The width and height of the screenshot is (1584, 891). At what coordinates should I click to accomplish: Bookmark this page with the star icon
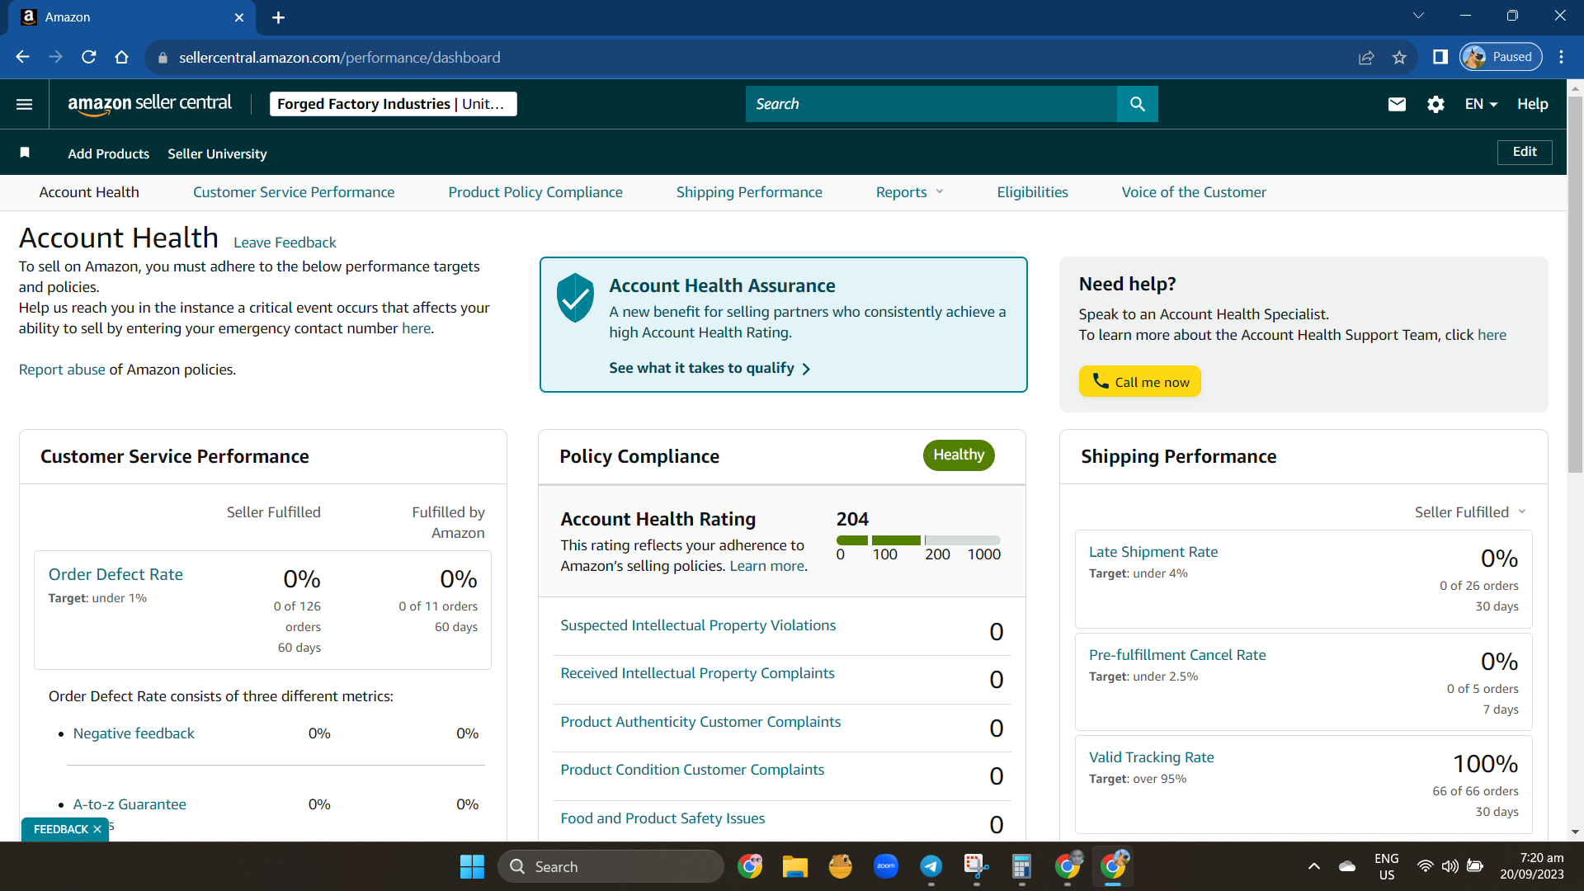pos(1399,57)
